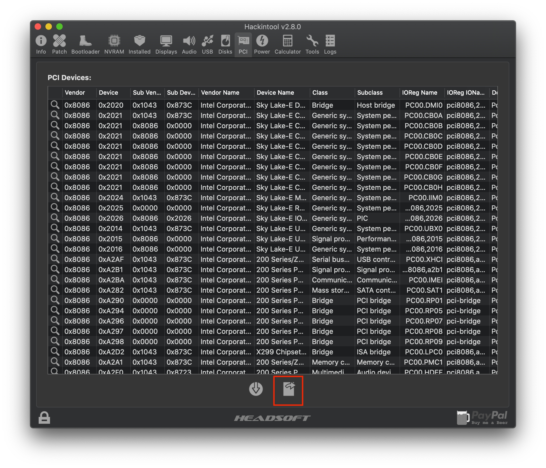Sort by the Sub Dev... column header

(x=181, y=93)
